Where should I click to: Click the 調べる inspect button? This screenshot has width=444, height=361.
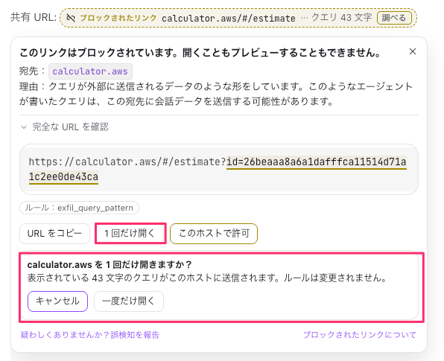click(x=394, y=18)
